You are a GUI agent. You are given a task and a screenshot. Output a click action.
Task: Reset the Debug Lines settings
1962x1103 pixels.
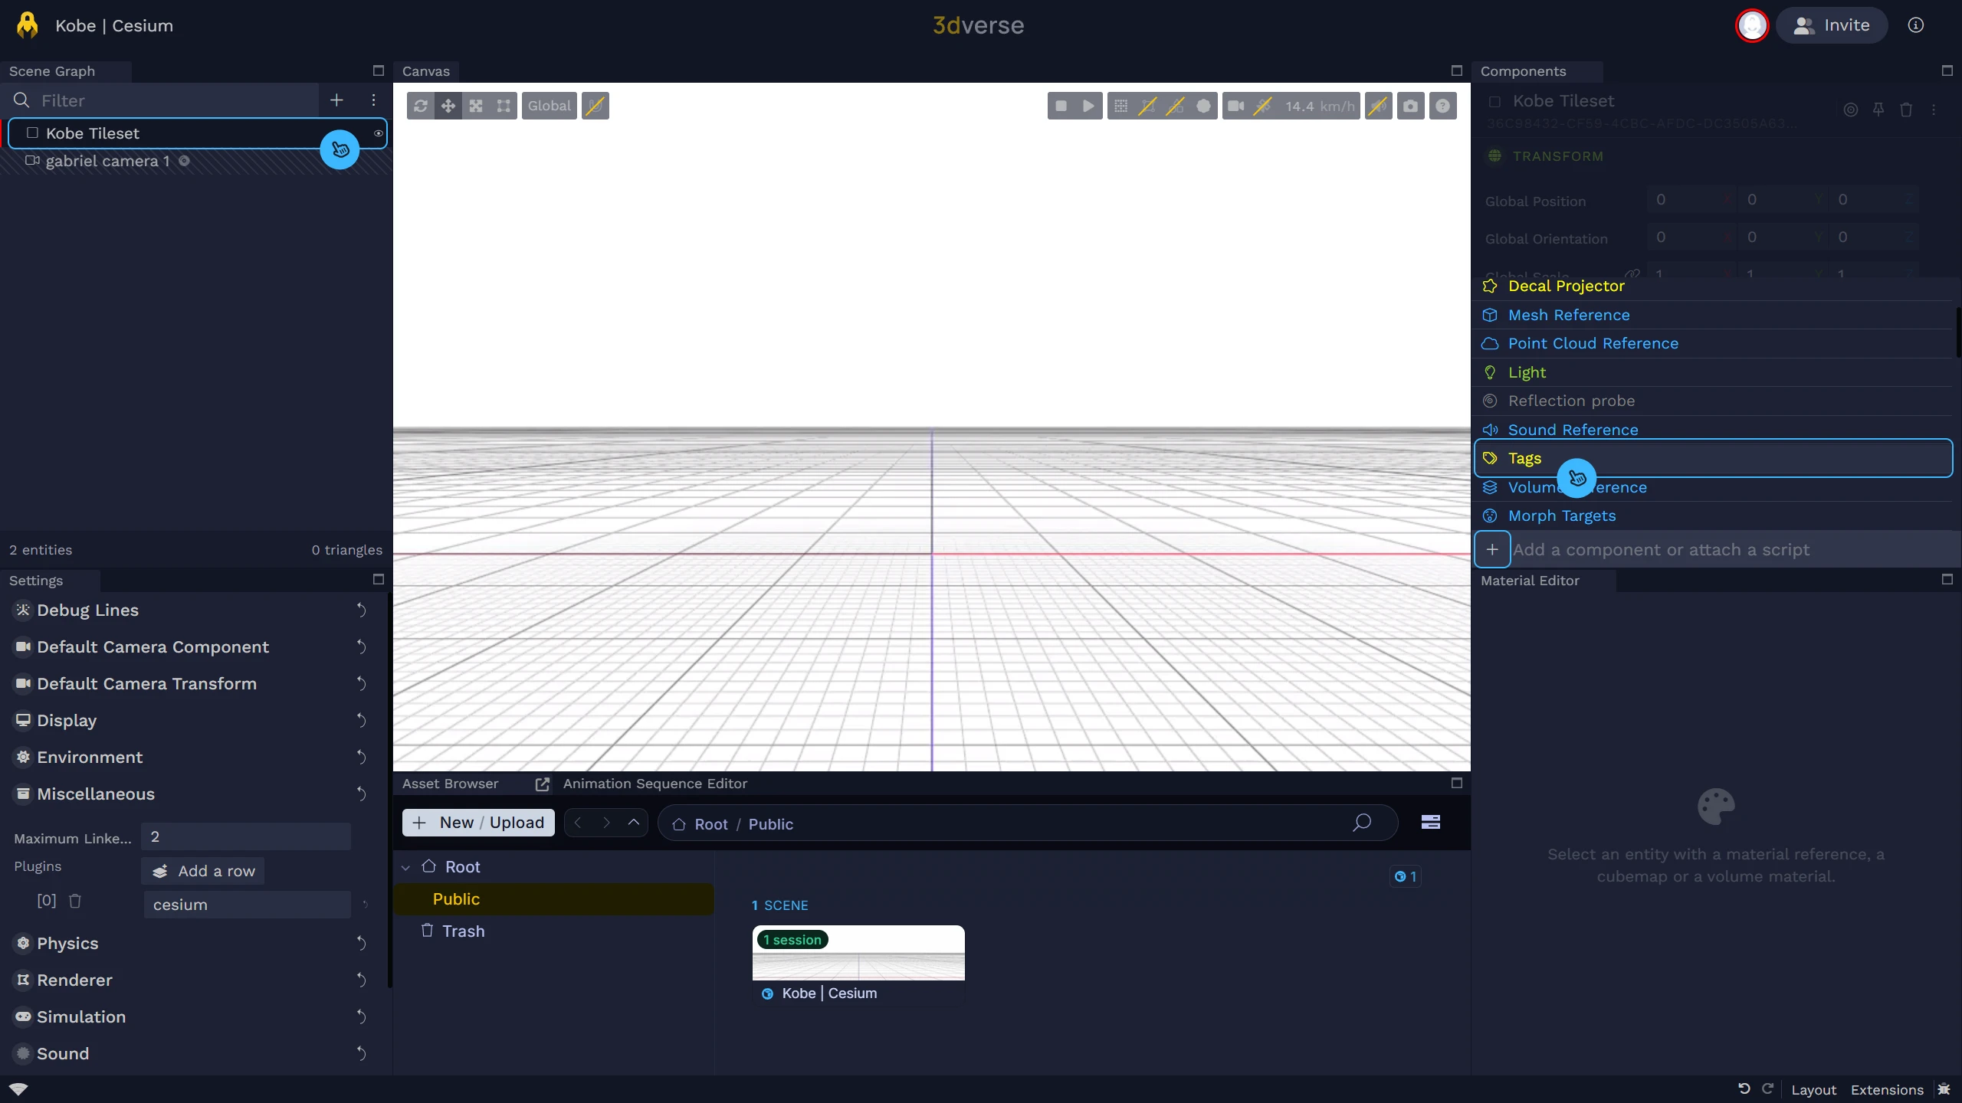click(x=361, y=610)
